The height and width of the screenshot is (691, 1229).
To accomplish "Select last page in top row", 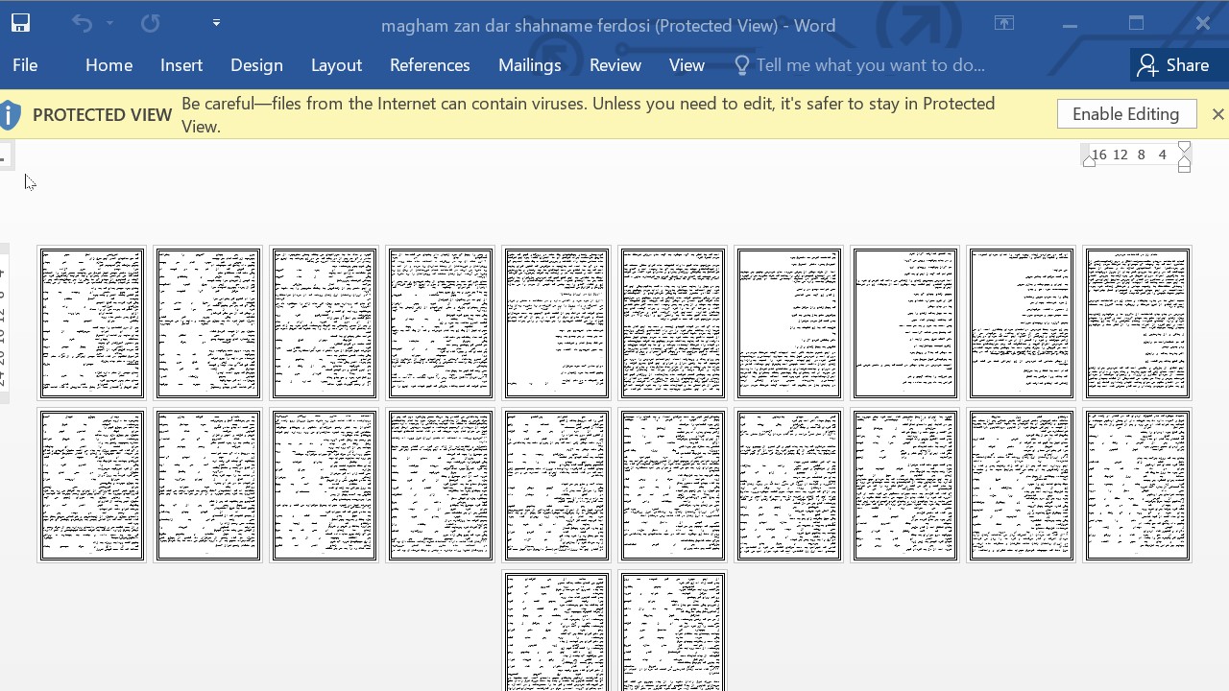I will [x=1137, y=322].
